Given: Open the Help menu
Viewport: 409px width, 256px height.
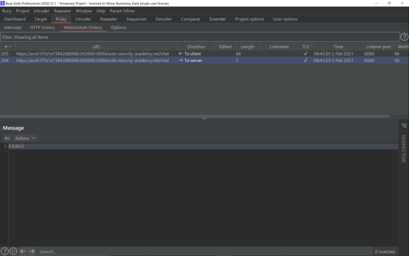Looking at the screenshot, I should tap(101, 11).
